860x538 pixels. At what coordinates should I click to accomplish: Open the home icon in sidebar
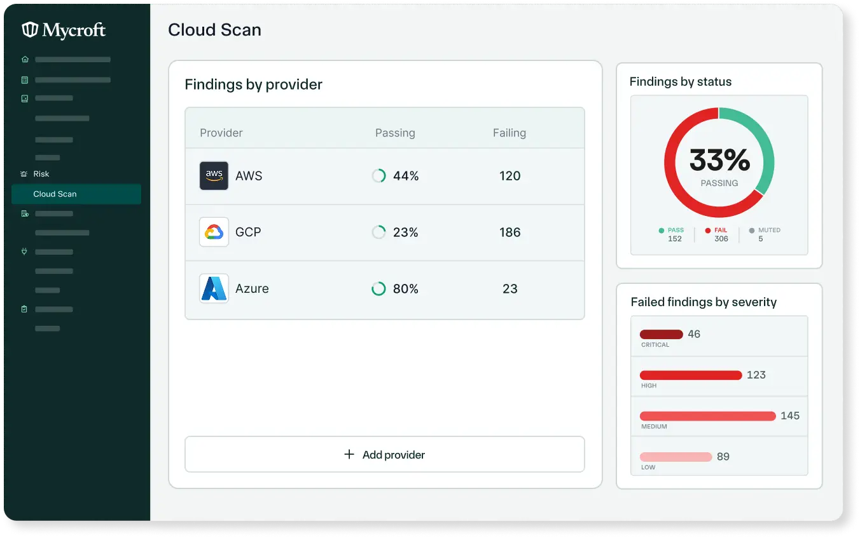(x=25, y=60)
